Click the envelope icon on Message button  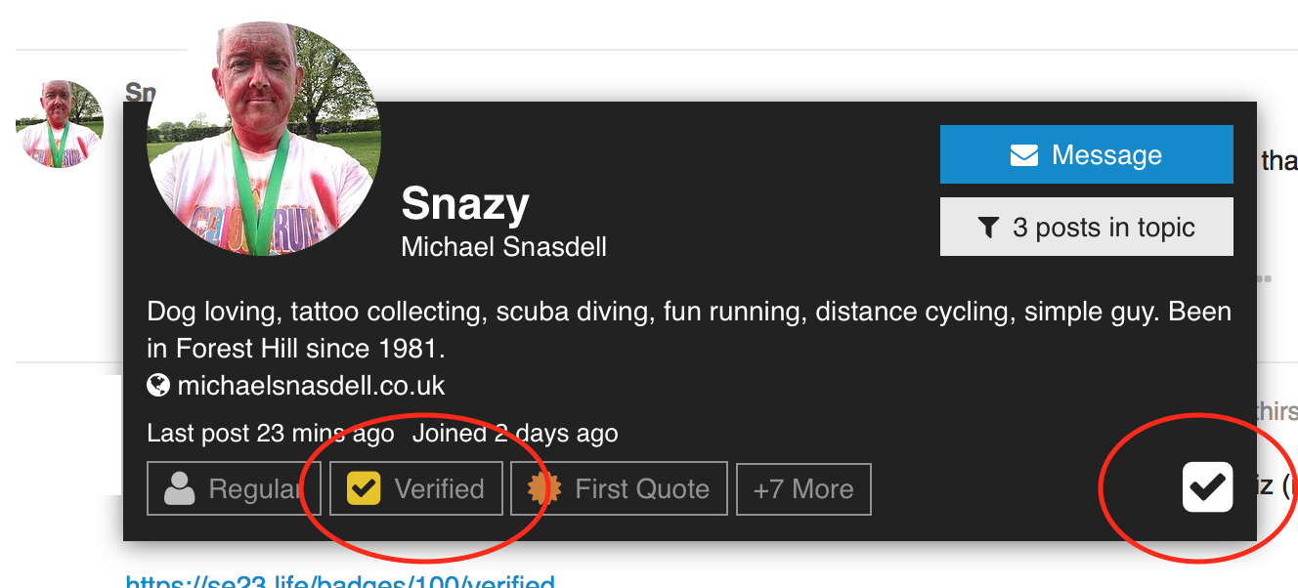[1023, 155]
